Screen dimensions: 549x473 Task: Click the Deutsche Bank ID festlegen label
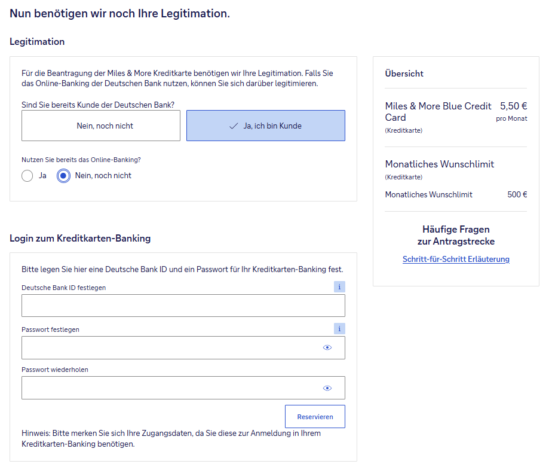point(63,288)
